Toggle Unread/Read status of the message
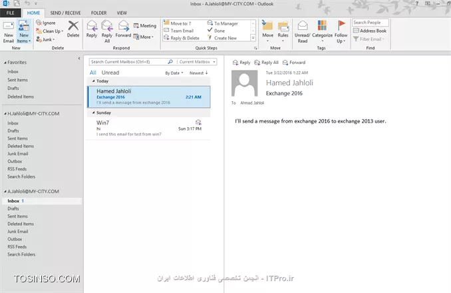 tap(302, 32)
